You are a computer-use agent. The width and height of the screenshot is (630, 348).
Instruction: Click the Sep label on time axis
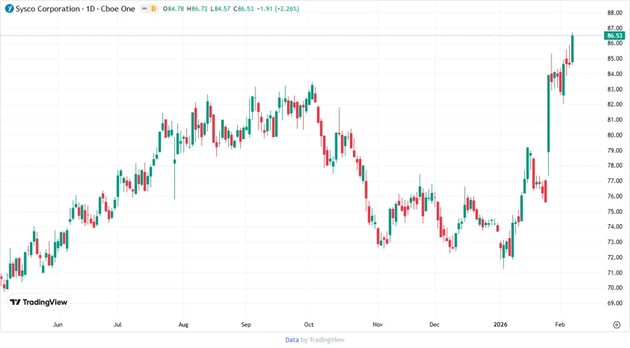tap(246, 324)
